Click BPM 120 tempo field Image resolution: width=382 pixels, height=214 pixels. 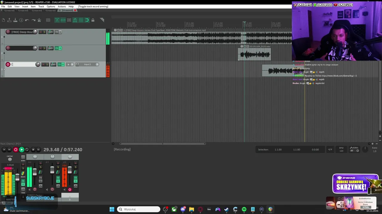(341, 149)
